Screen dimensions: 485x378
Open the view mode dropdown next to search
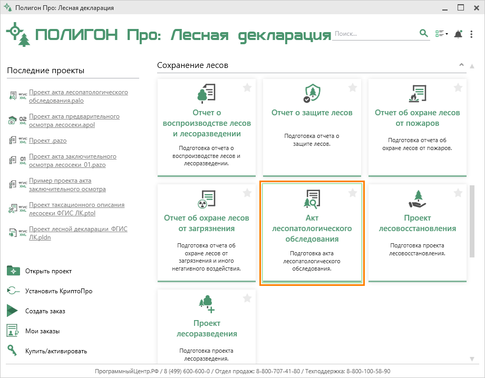pyautogui.click(x=442, y=34)
